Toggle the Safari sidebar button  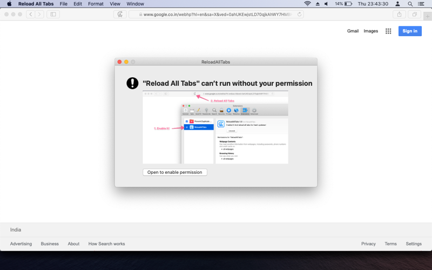pyautogui.click(x=53, y=15)
